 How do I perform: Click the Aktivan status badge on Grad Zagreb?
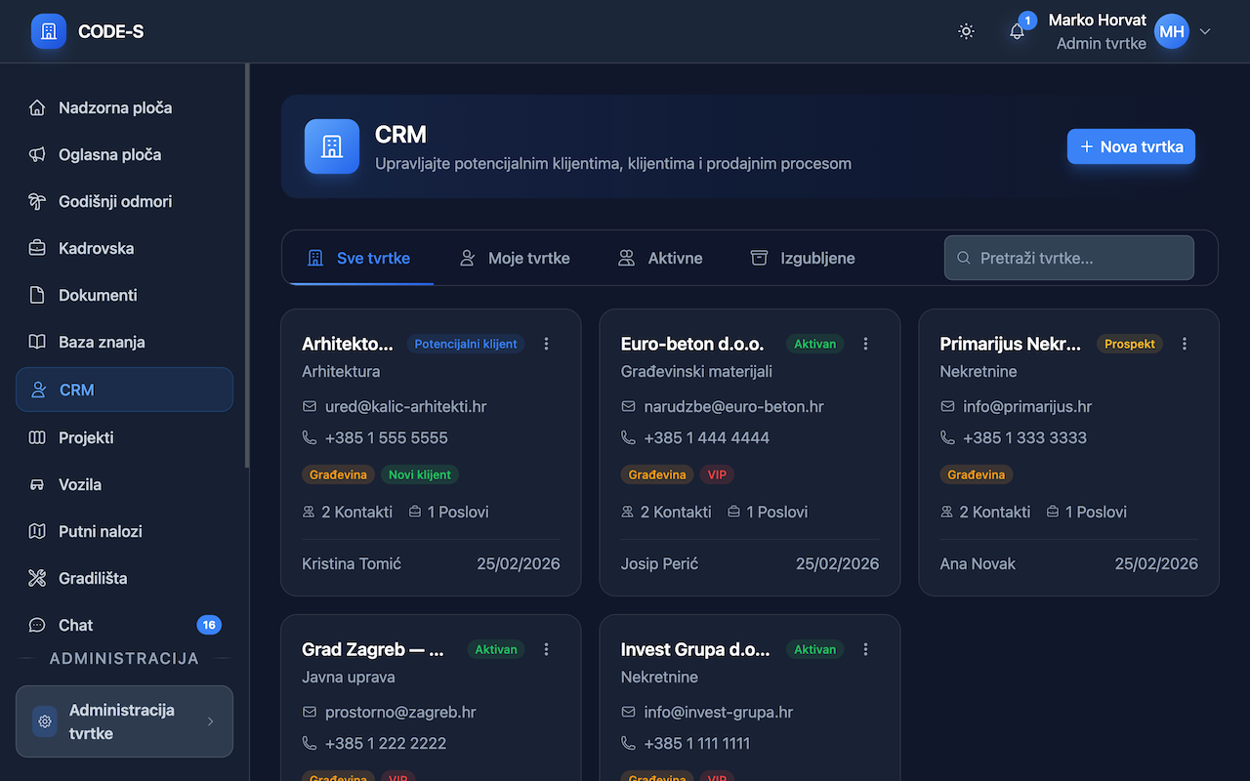pos(495,649)
